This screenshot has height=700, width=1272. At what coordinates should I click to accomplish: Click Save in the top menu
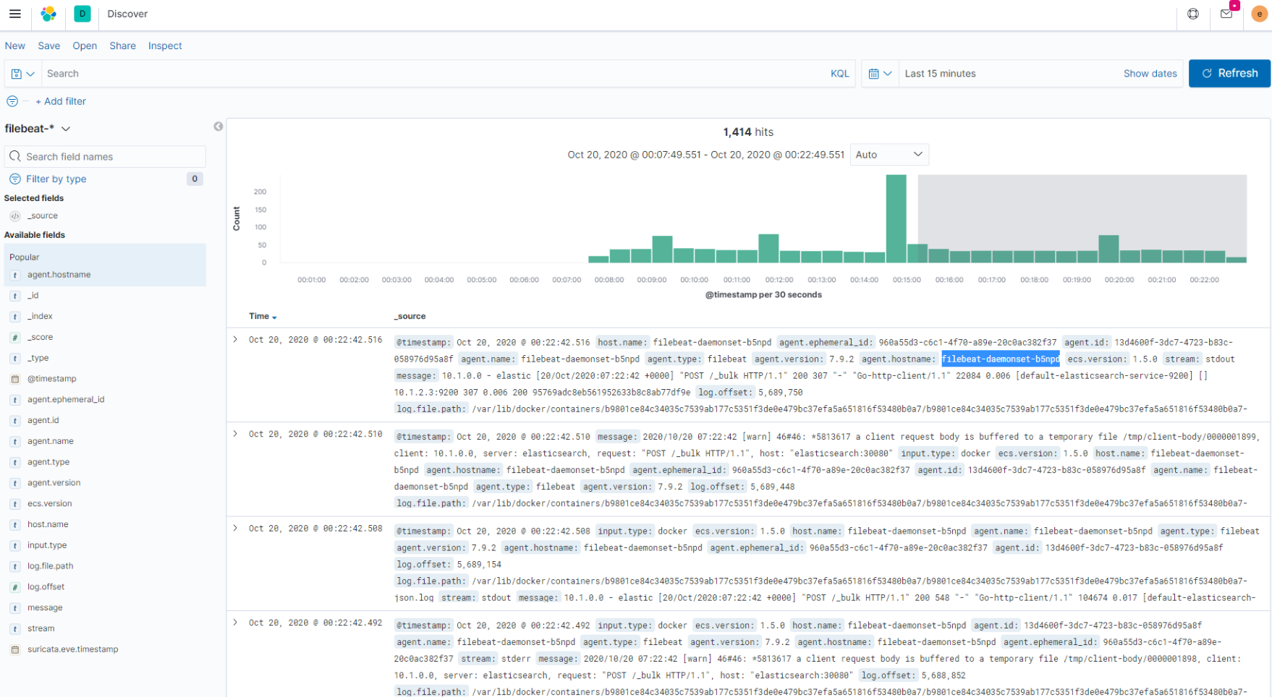pos(49,46)
